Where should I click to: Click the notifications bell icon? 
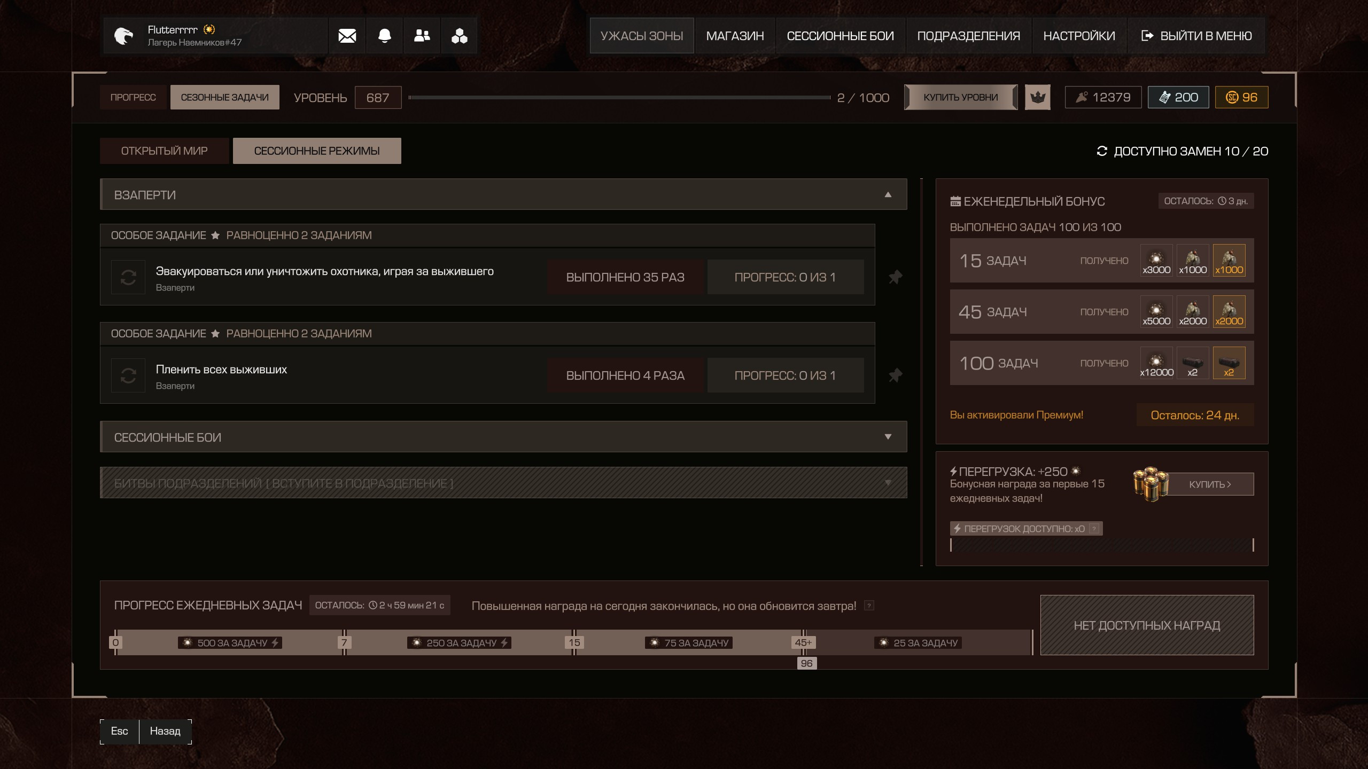pyautogui.click(x=384, y=36)
